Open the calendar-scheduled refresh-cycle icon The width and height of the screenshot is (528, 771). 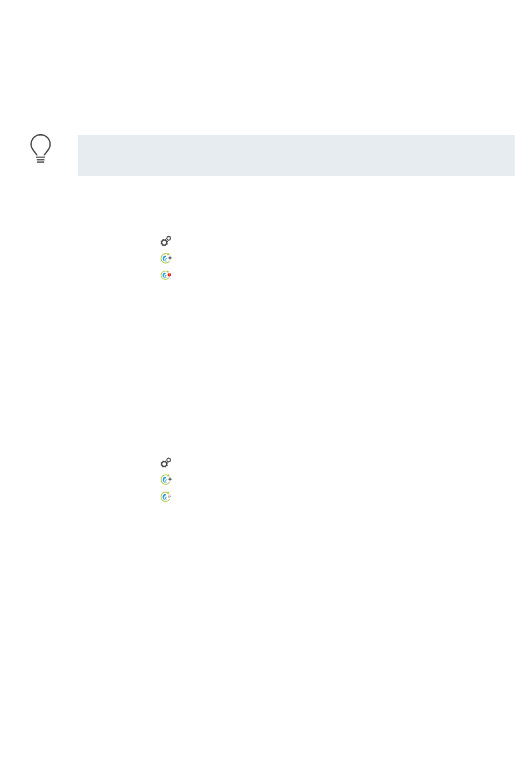(166, 496)
